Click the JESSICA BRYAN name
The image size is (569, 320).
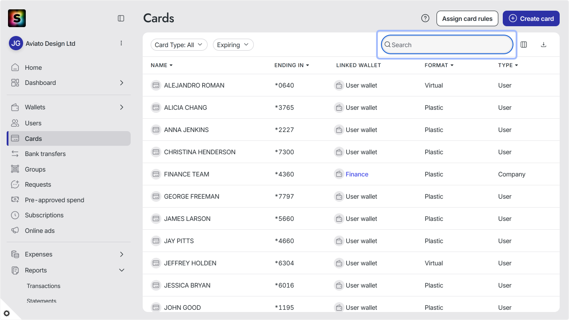[x=187, y=285]
